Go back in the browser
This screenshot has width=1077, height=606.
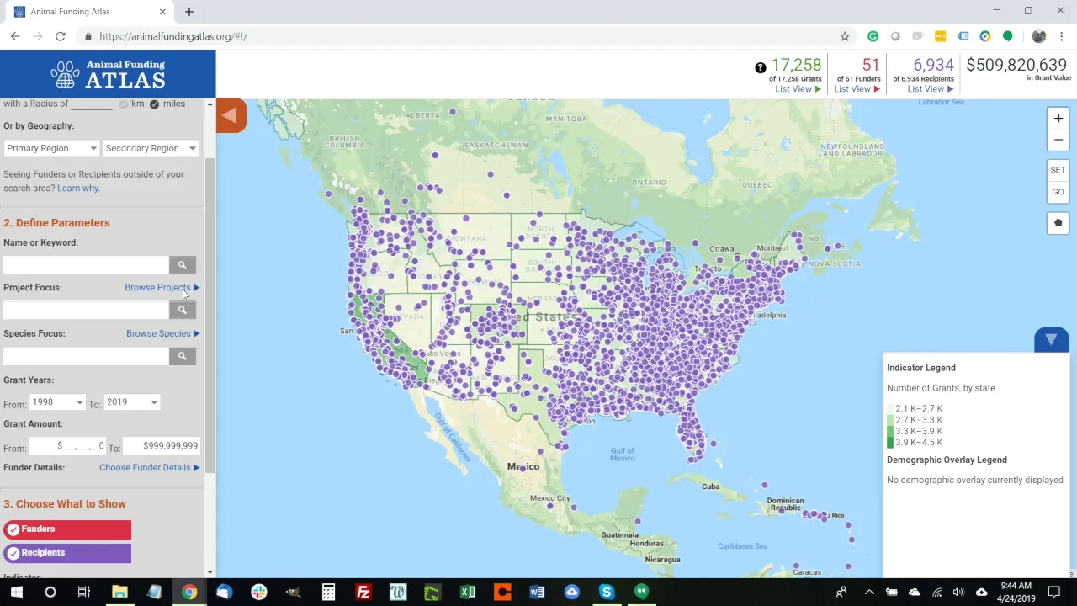(15, 36)
